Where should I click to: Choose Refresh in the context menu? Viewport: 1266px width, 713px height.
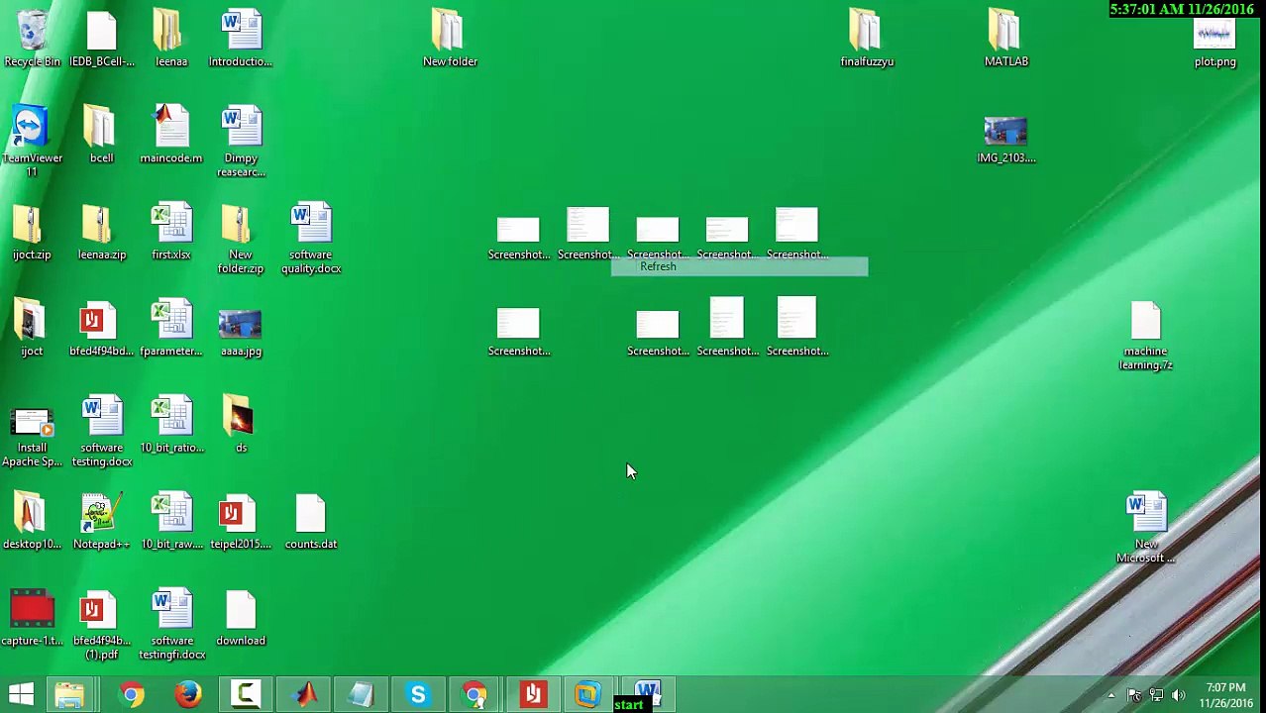coord(659,267)
